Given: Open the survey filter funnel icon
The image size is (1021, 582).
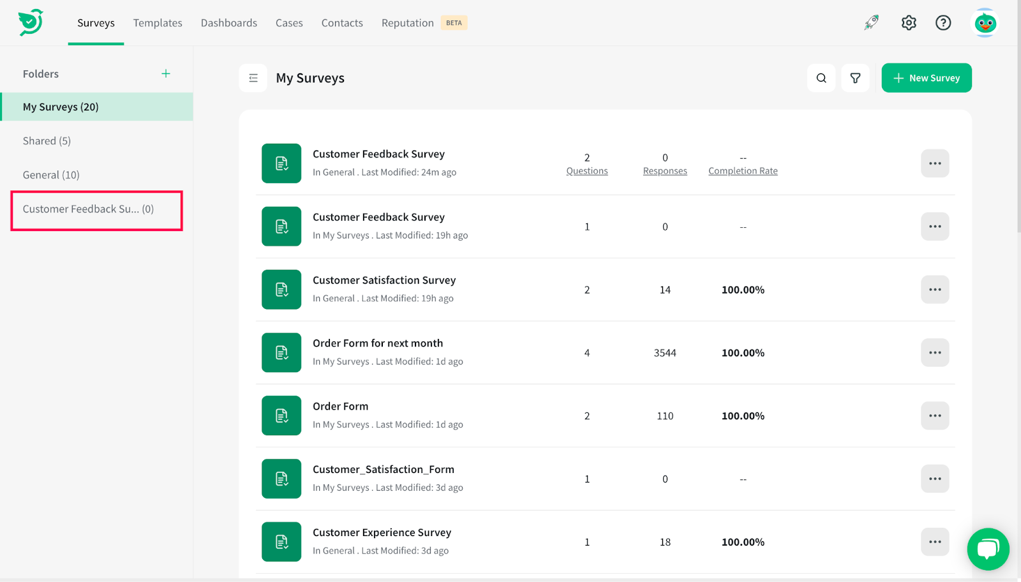Looking at the screenshot, I should [855, 78].
